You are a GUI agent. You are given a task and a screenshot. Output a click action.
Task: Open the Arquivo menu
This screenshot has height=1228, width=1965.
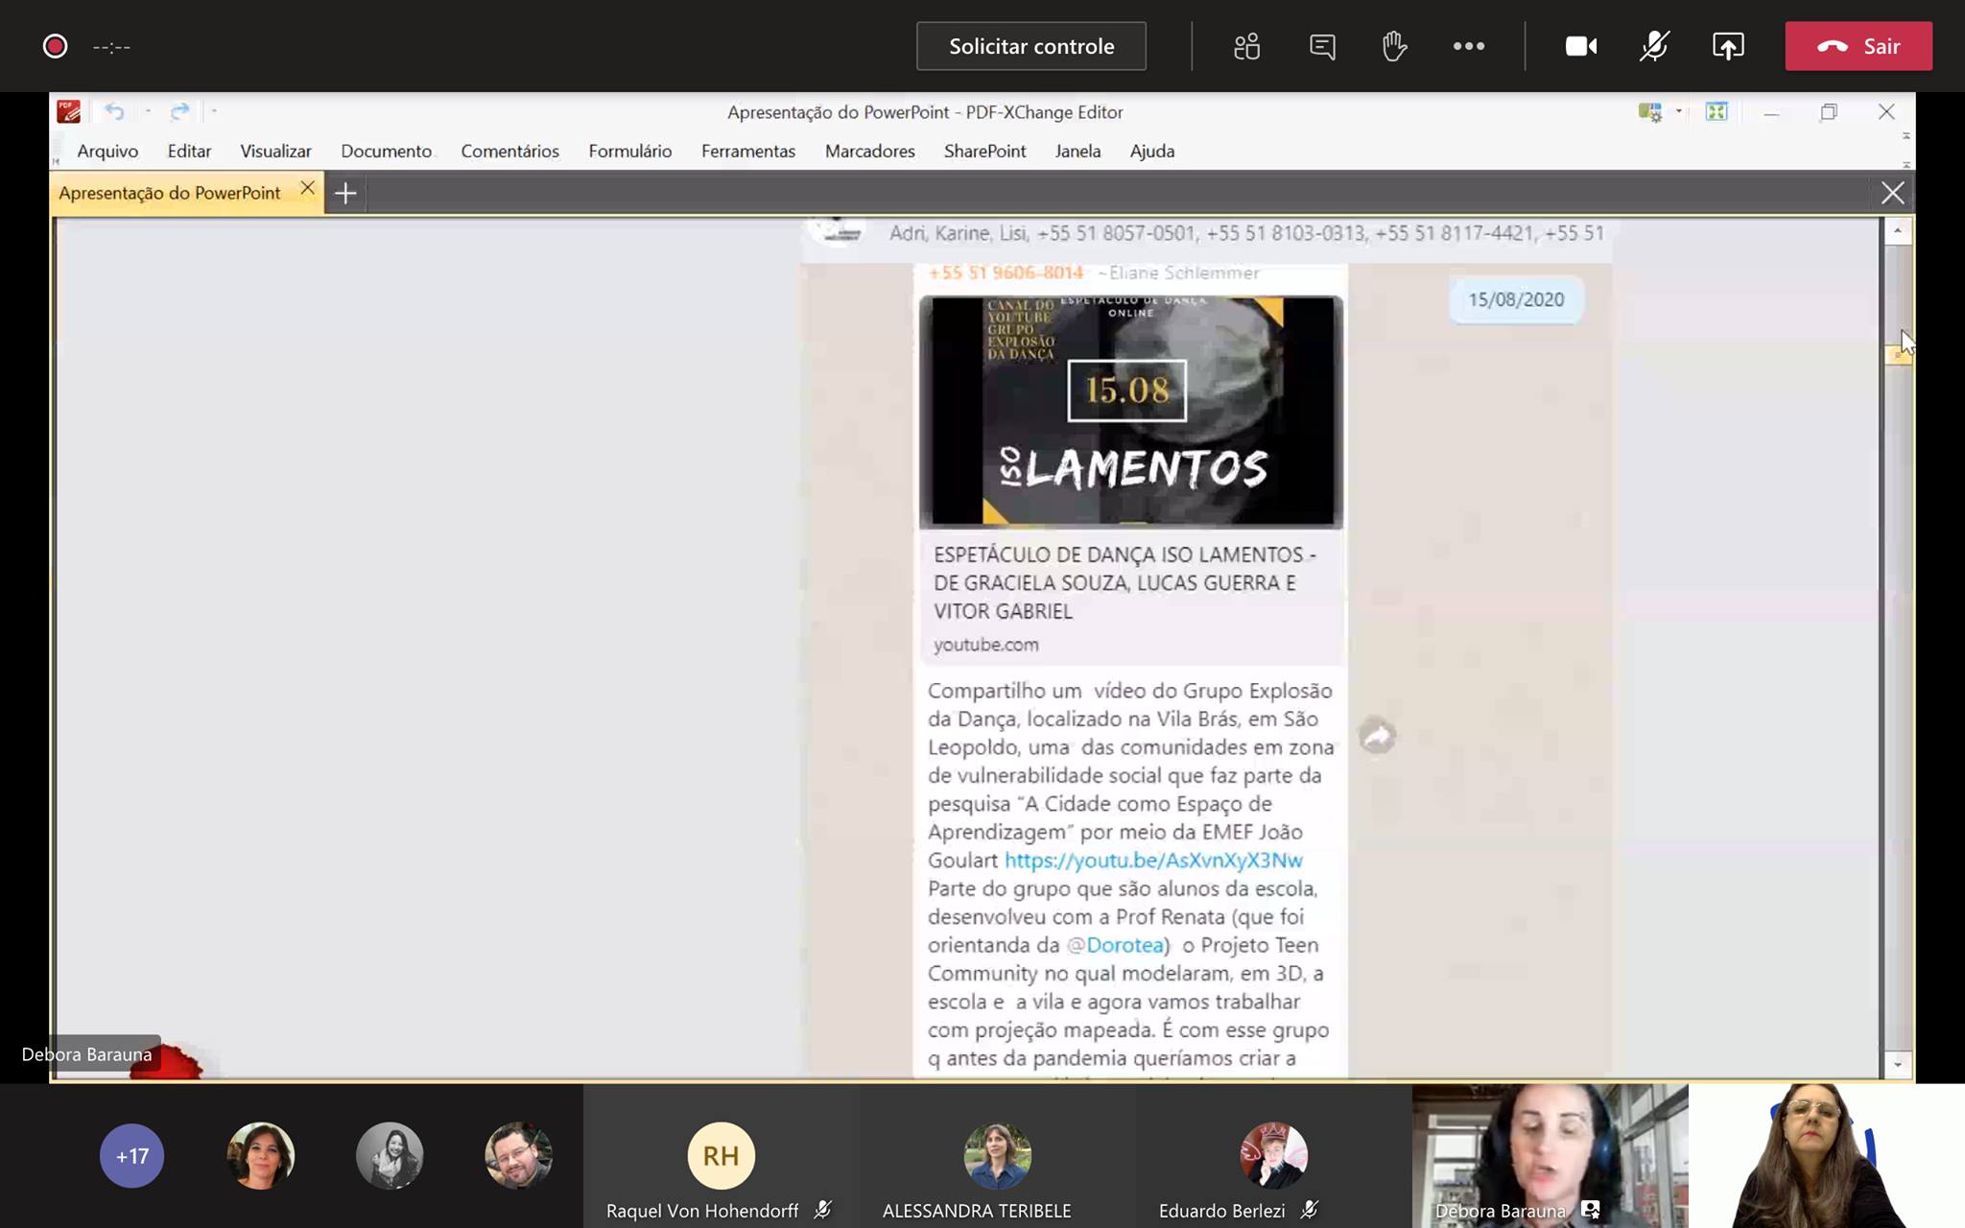[x=107, y=151]
